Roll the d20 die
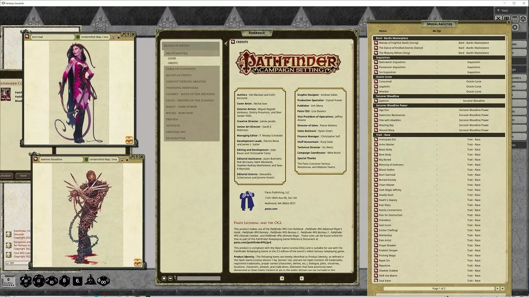 coord(26,281)
